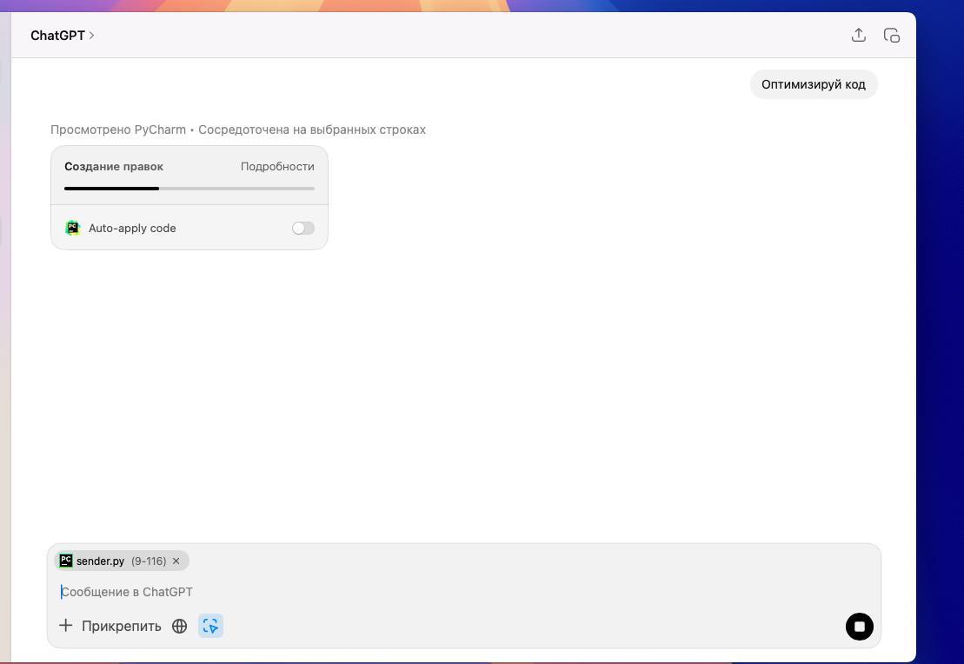Image resolution: width=964 pixels, height=664 pixels.
Task: Click the Создание правок heading
Action: pyautogui.click(x=114, y=167)
